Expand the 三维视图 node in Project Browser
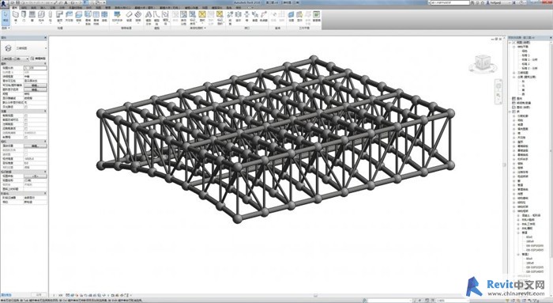Image resolution: width=553 pixels, height=303 pixels. coord(514,73)
